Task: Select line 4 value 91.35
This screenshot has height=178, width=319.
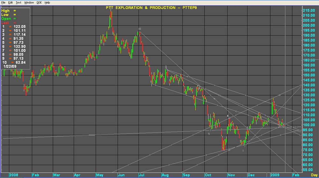Action: pyautogui.click(x=19, y=39)
